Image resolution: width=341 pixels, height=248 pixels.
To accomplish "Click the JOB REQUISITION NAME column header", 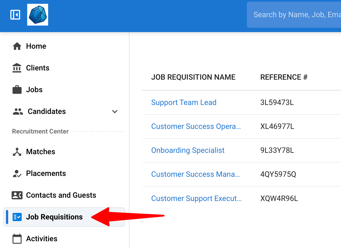I will [193, 77].
